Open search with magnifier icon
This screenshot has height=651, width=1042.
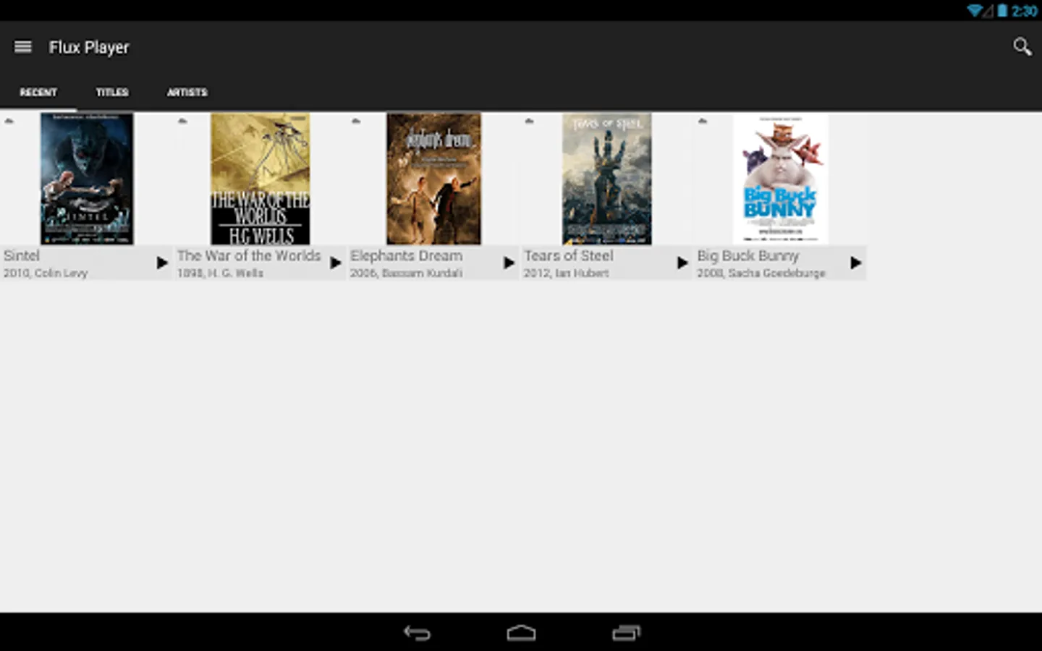[1022, 47]
